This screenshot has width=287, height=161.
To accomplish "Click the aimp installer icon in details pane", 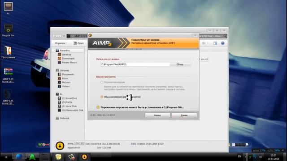I will point(60,146).
